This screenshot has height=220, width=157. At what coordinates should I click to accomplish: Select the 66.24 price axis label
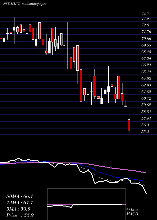(146, 65)
